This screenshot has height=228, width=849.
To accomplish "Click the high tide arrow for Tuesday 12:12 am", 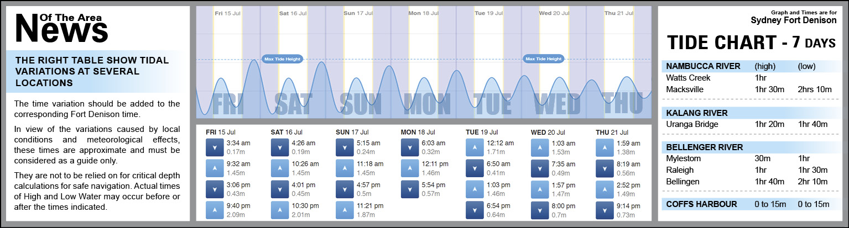I will click(475, 147).
